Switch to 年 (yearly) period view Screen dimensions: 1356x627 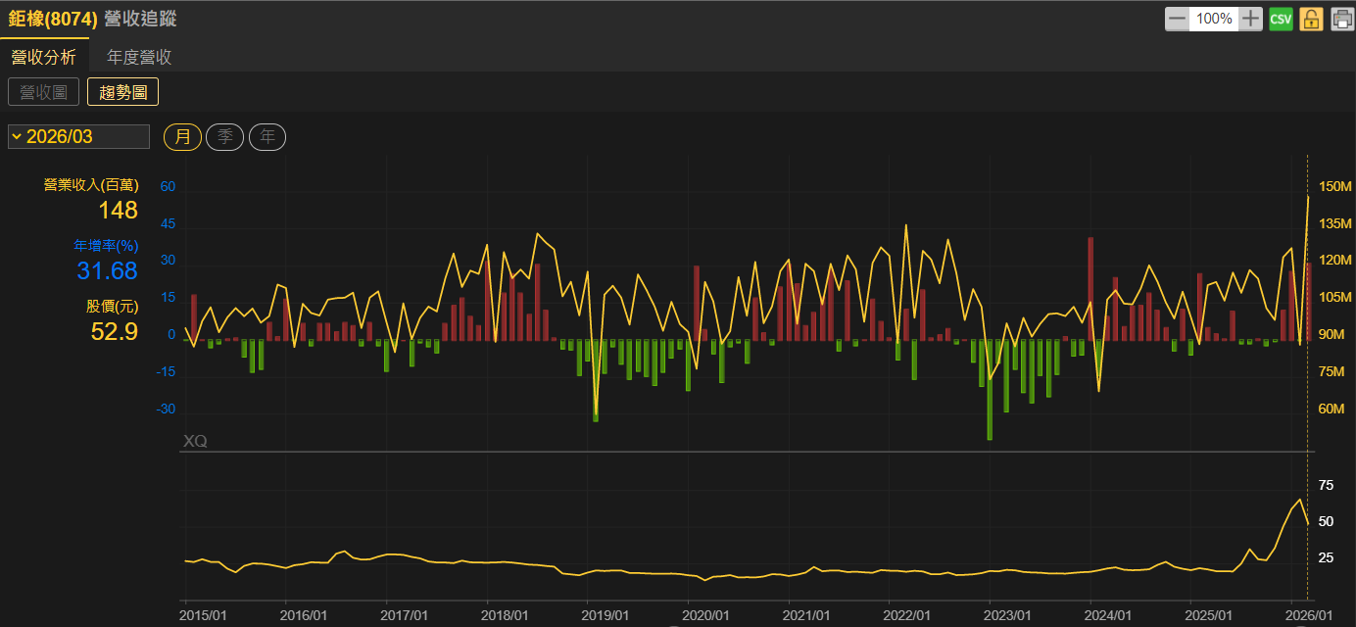point(266,137)
